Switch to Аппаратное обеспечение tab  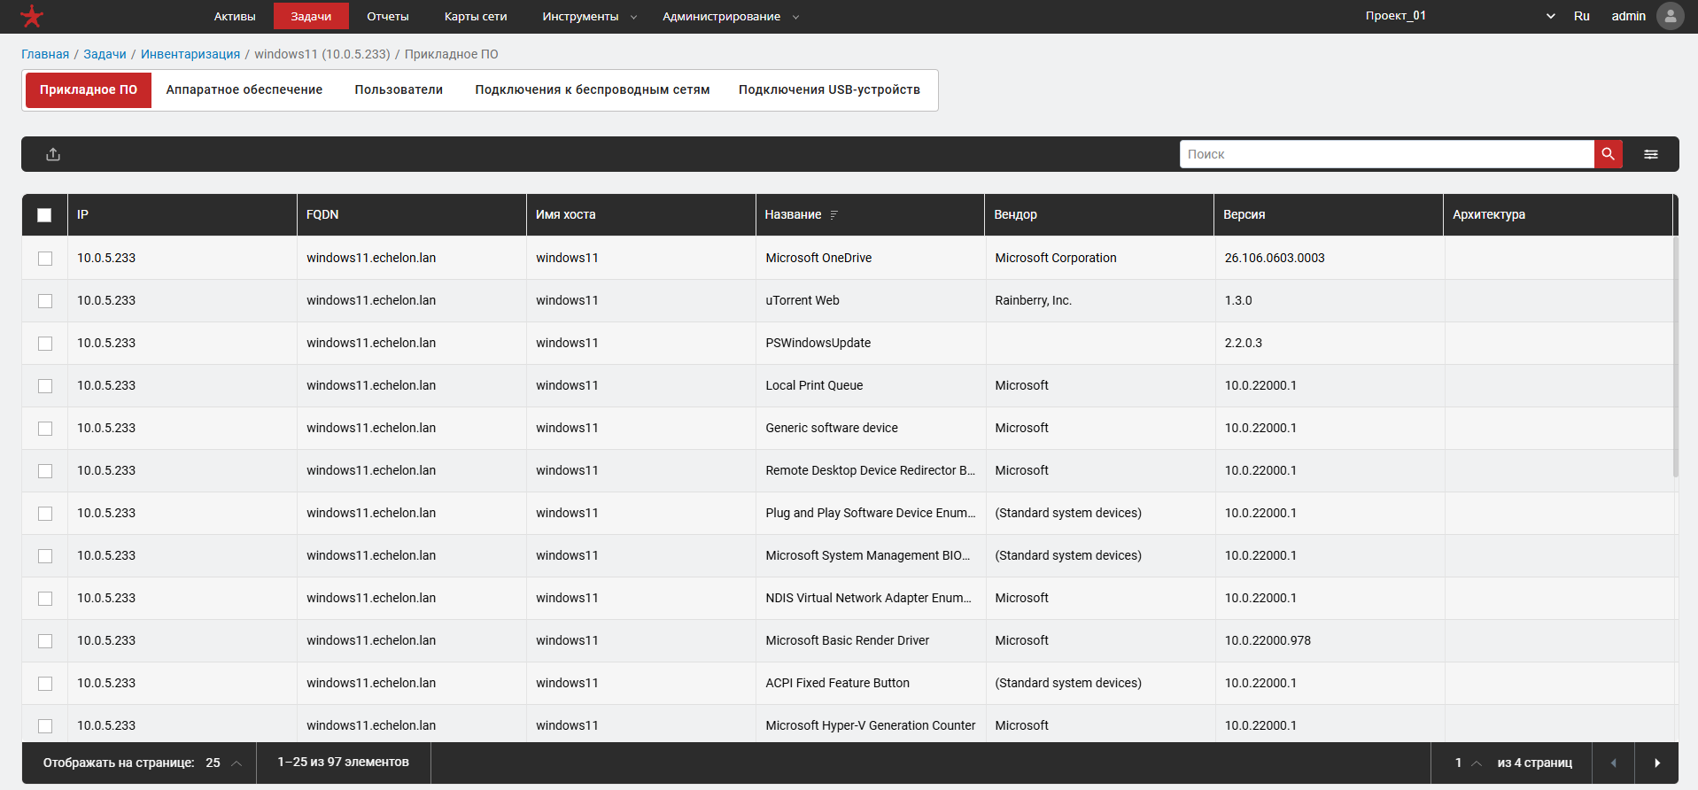(x=244, y=89)
